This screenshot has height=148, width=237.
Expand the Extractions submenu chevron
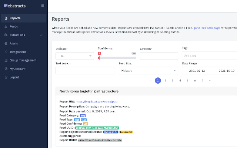41,35
